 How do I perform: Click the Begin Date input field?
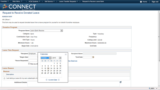pyautogui.click(x=33, y=57)
